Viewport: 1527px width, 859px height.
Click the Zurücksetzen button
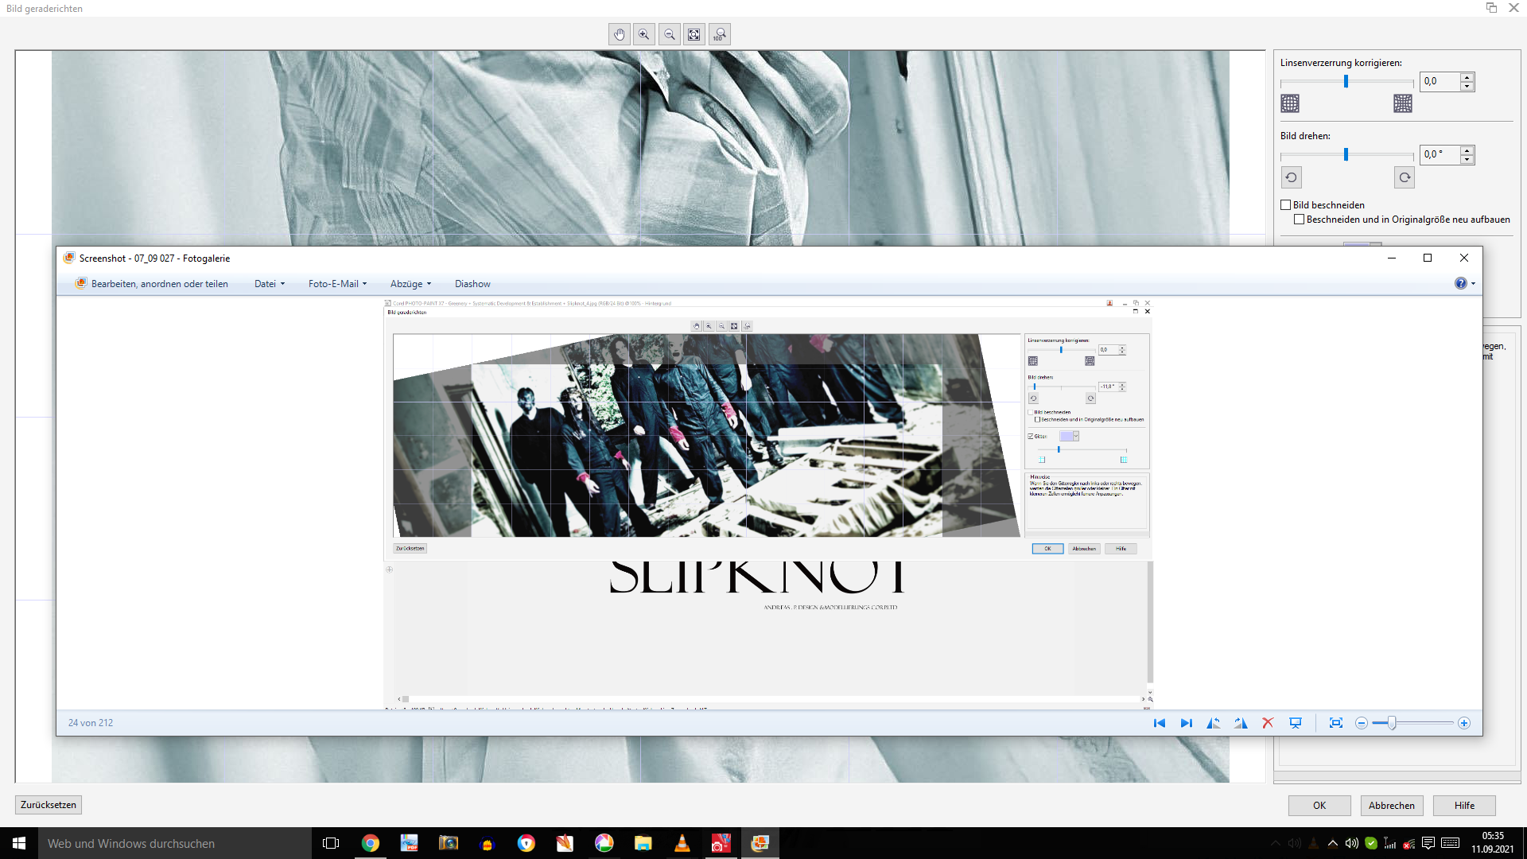pos(49,805)
